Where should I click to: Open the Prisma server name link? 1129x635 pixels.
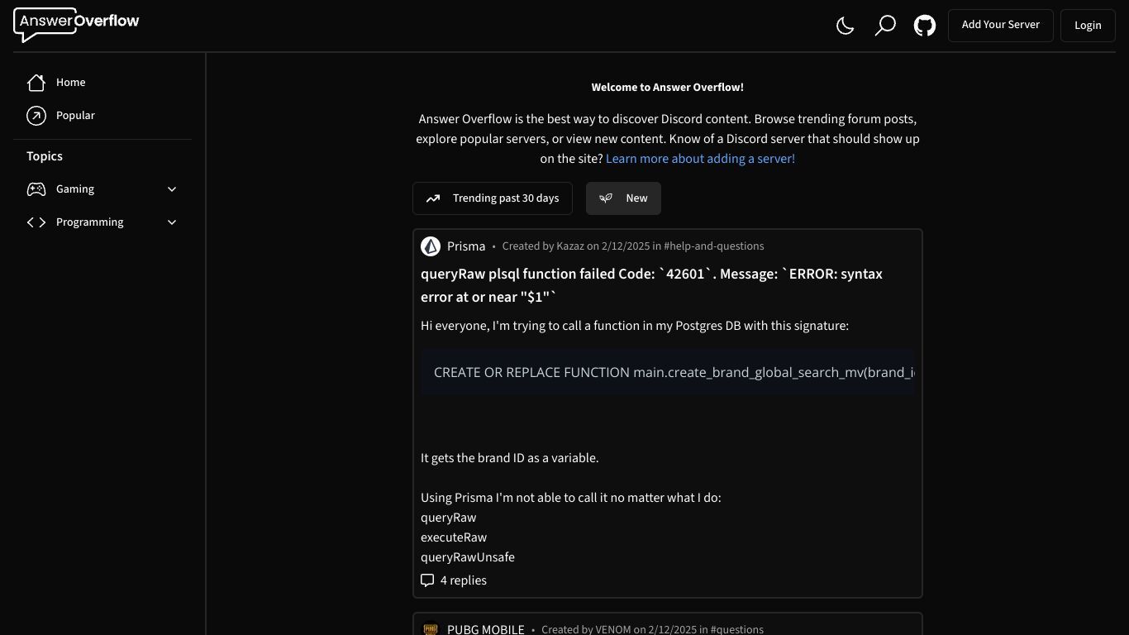[x=466, y=246]
